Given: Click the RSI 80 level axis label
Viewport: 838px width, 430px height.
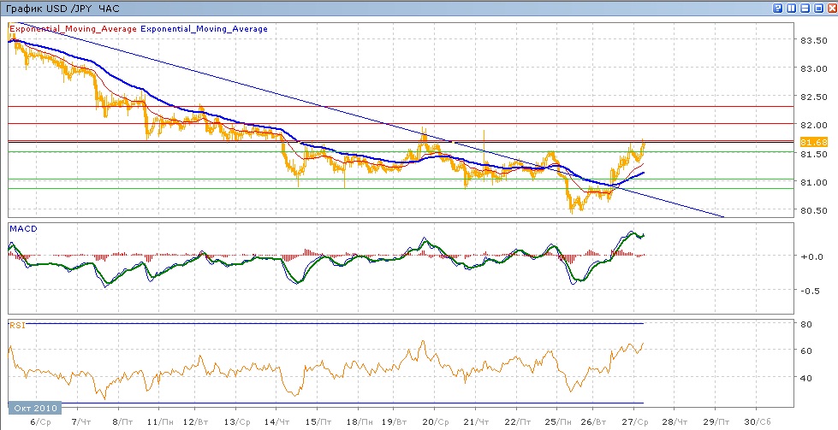Looking at the screenshot, I should pos(805,324).
